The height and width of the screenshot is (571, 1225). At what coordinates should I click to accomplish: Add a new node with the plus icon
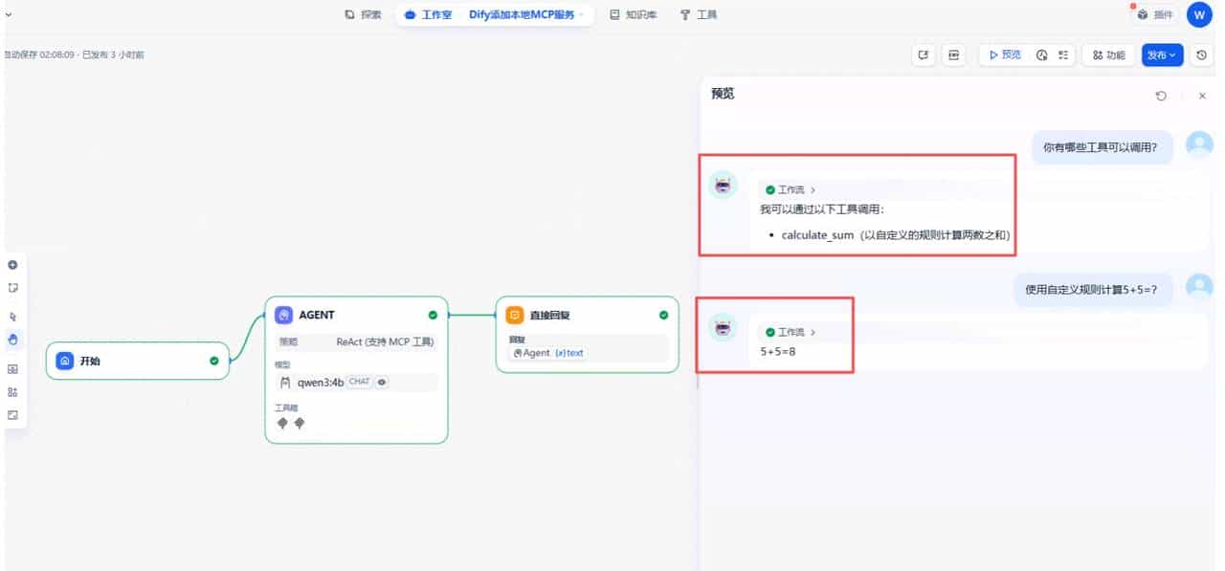pyautogui.click(x=11, y=265)
